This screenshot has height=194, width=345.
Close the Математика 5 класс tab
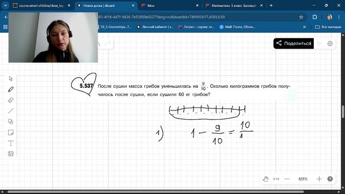click(x=261, y=5)
